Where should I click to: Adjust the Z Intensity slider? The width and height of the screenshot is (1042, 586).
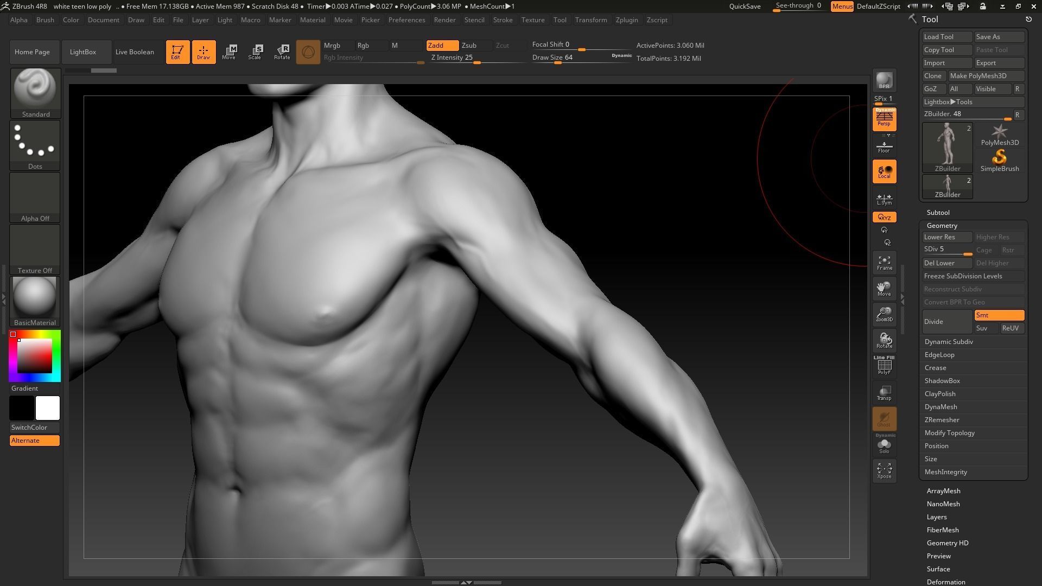(x=479, y=58)
